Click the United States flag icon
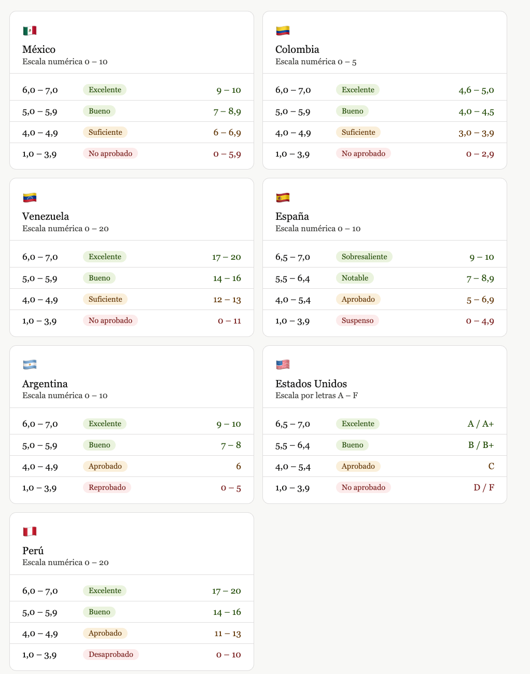This screenshot has height=674, width=530. pyautogui.click(x=283, y=365)
